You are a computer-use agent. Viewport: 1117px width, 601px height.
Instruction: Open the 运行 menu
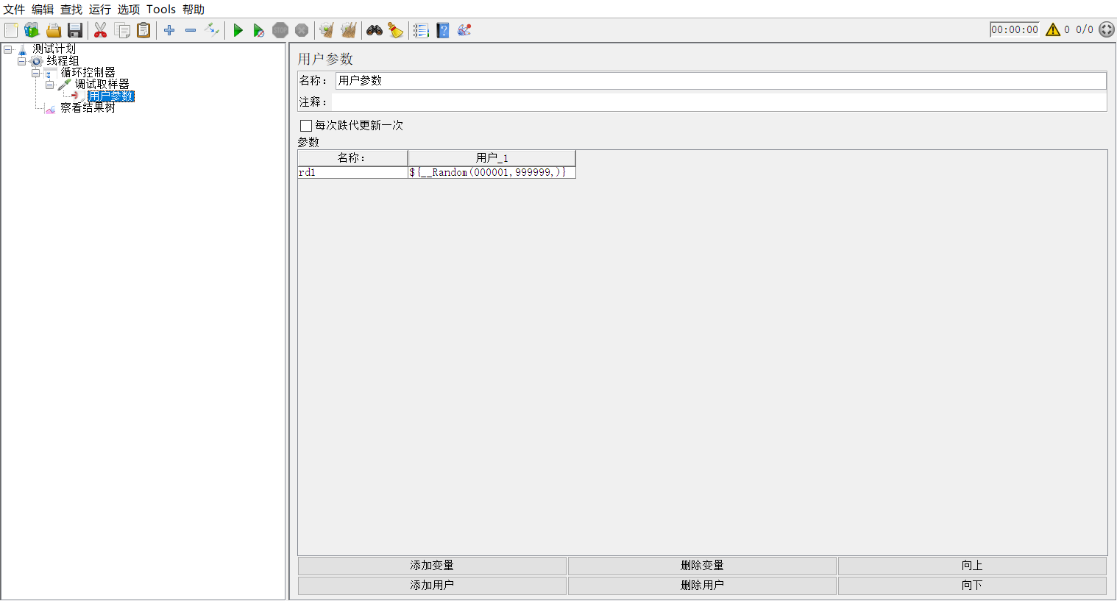click(99, 10)
